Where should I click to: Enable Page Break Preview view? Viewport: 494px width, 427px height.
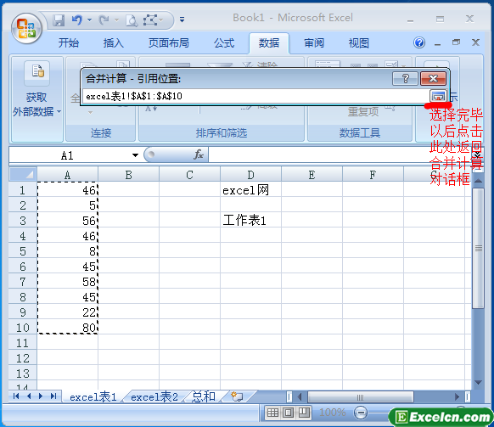304,413
